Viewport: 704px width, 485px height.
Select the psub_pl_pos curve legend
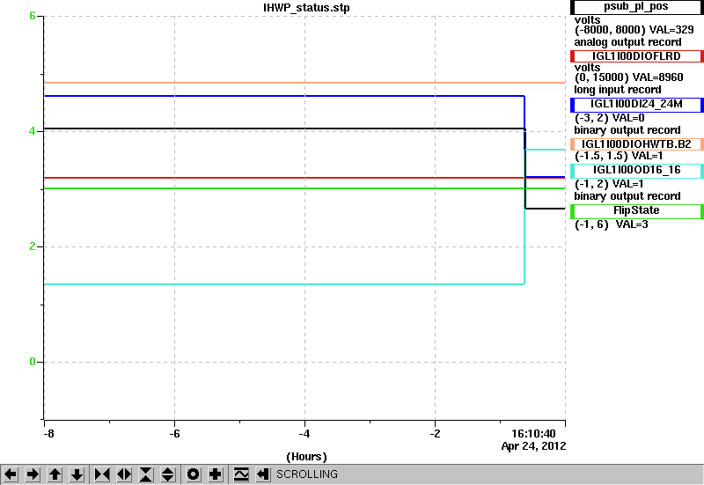(x=636, y=7)
